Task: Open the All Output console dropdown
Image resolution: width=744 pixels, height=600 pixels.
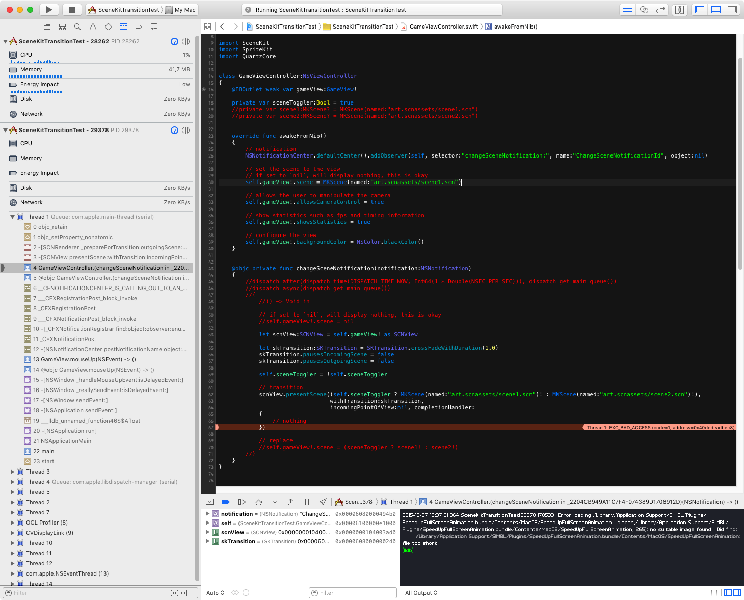Action: point(421,593)
